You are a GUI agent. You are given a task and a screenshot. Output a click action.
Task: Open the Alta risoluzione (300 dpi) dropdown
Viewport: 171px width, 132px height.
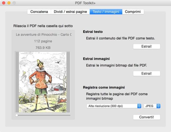click(114, 106)
